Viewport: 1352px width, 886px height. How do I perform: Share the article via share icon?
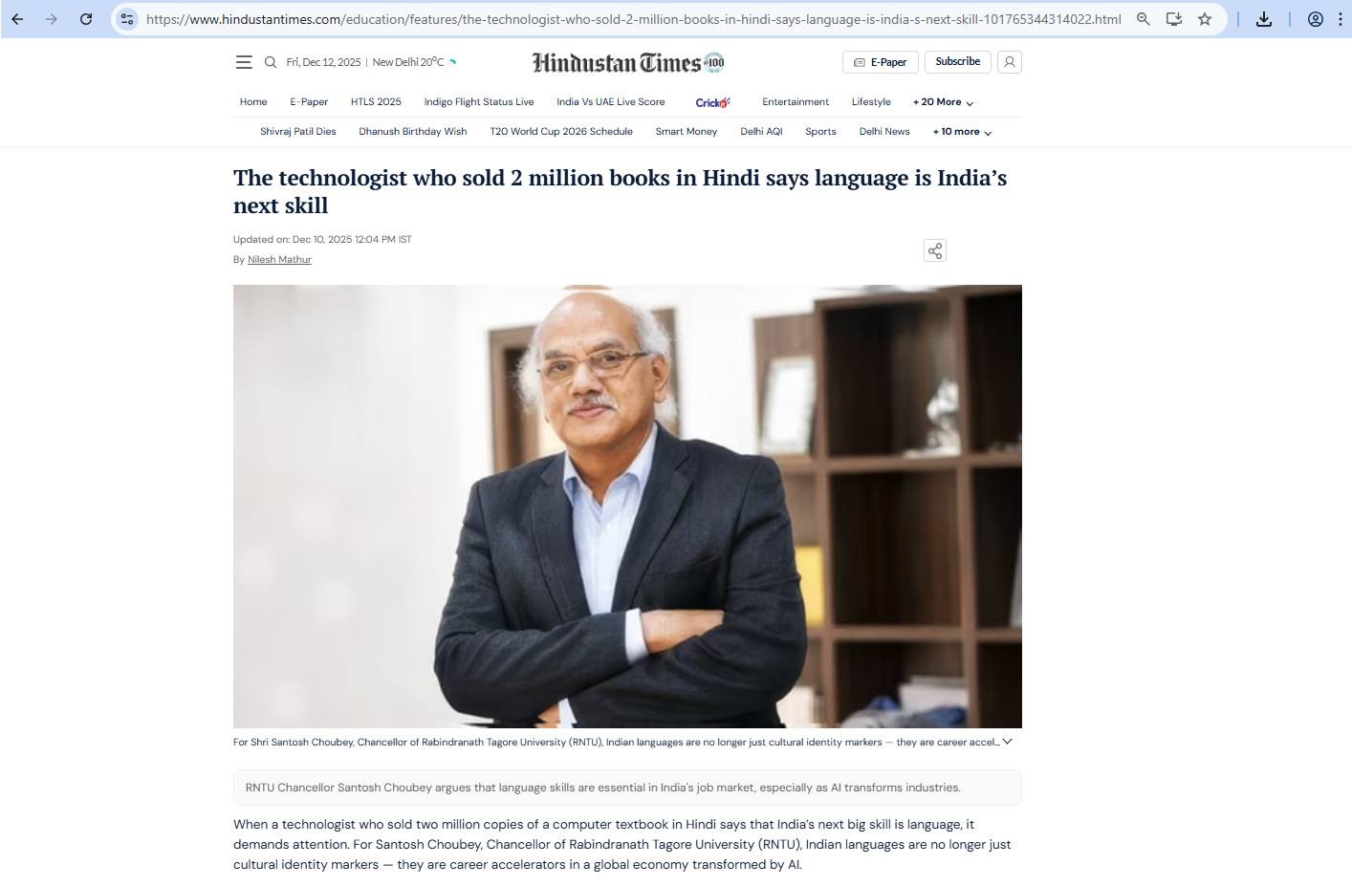point(935,250)
